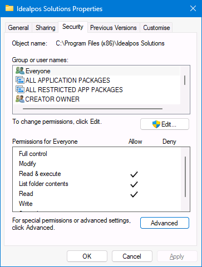Screen dimensions: 202x267
Task: Click the group names horizontal scrollbar
Action: (x=92, y=109)
